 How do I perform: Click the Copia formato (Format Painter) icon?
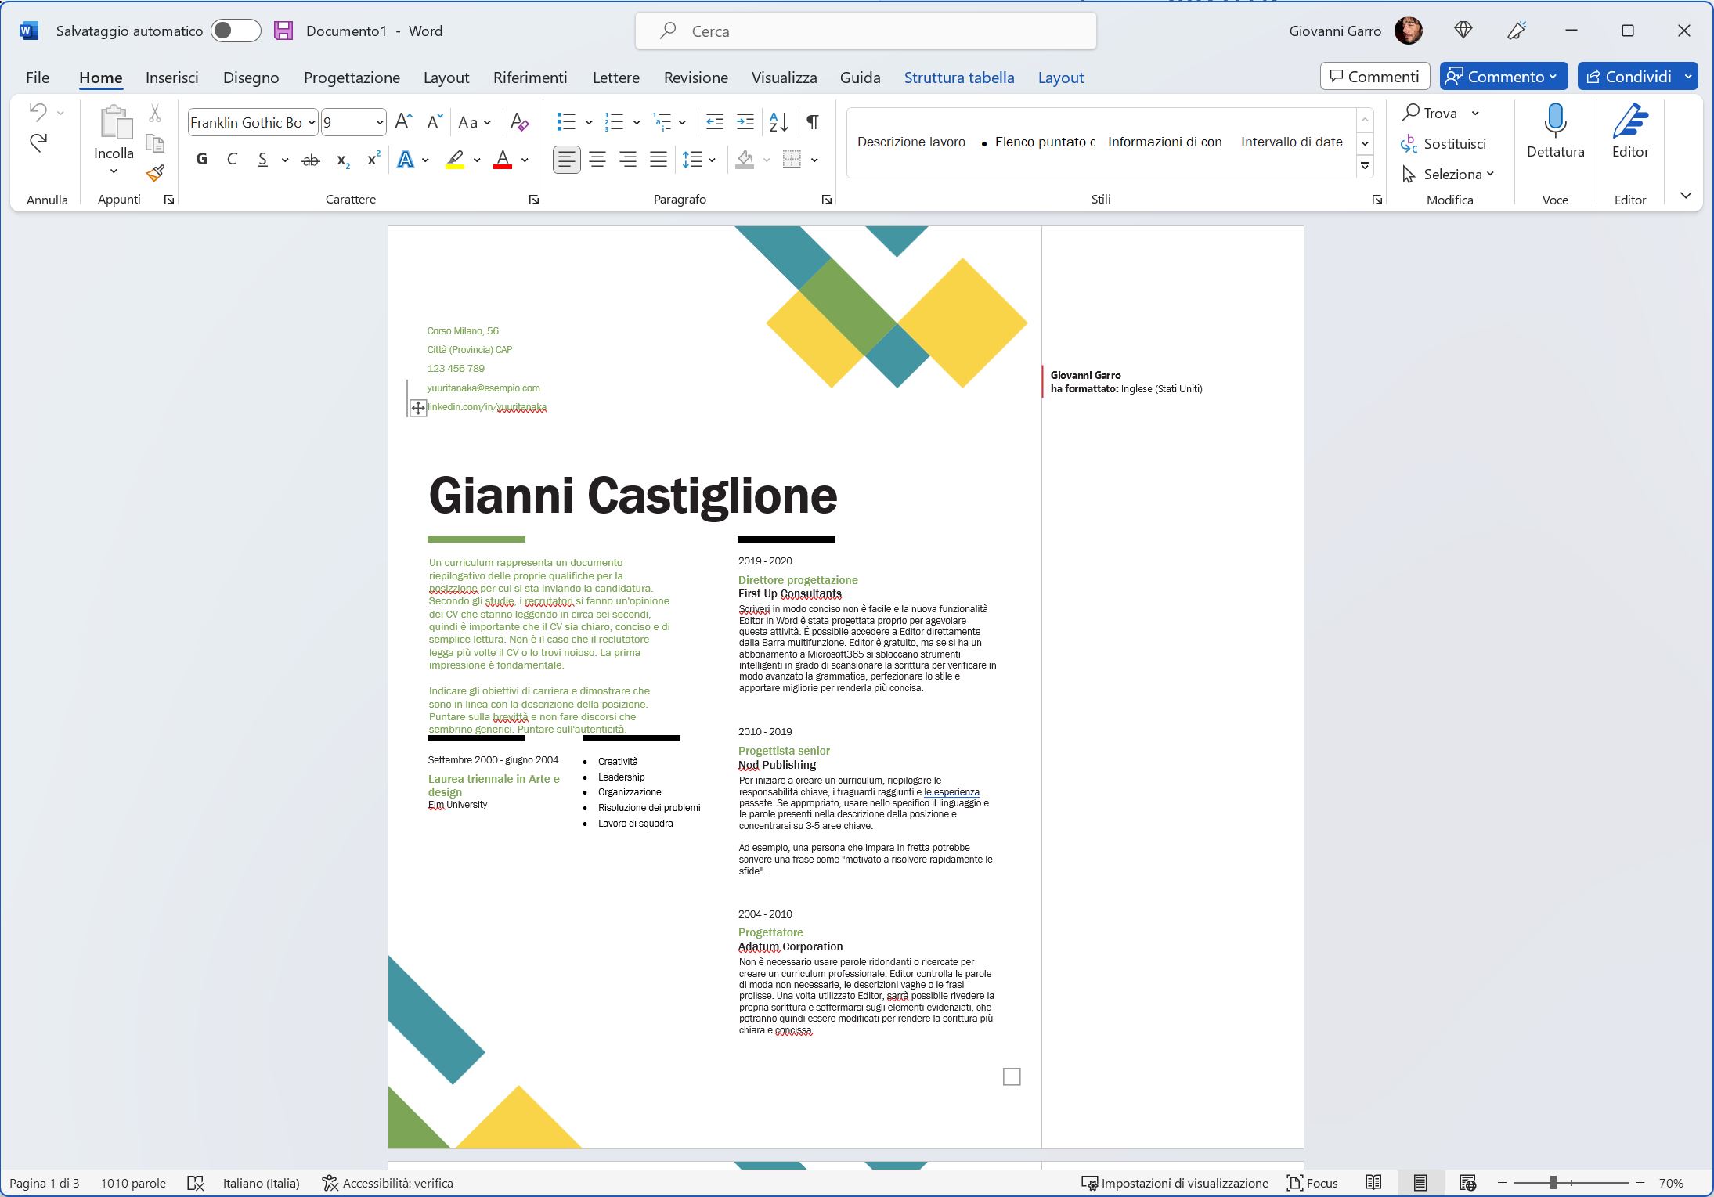[154, 173]
